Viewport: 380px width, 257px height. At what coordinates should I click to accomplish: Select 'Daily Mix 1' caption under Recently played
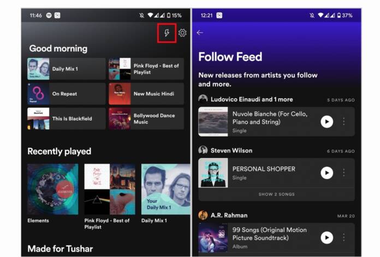coord(154,220)
